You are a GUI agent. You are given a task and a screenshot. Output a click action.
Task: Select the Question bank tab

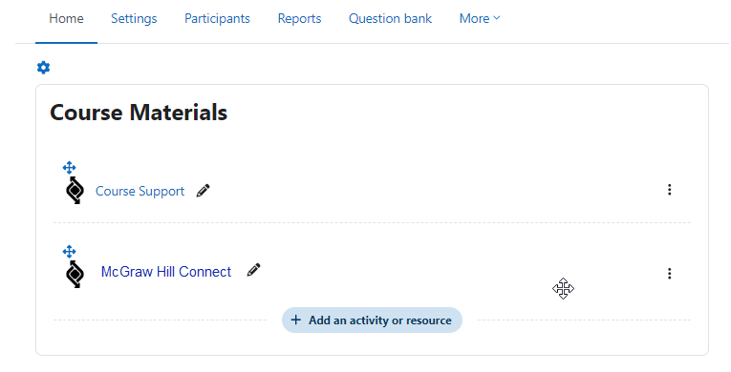coord(390,19)
